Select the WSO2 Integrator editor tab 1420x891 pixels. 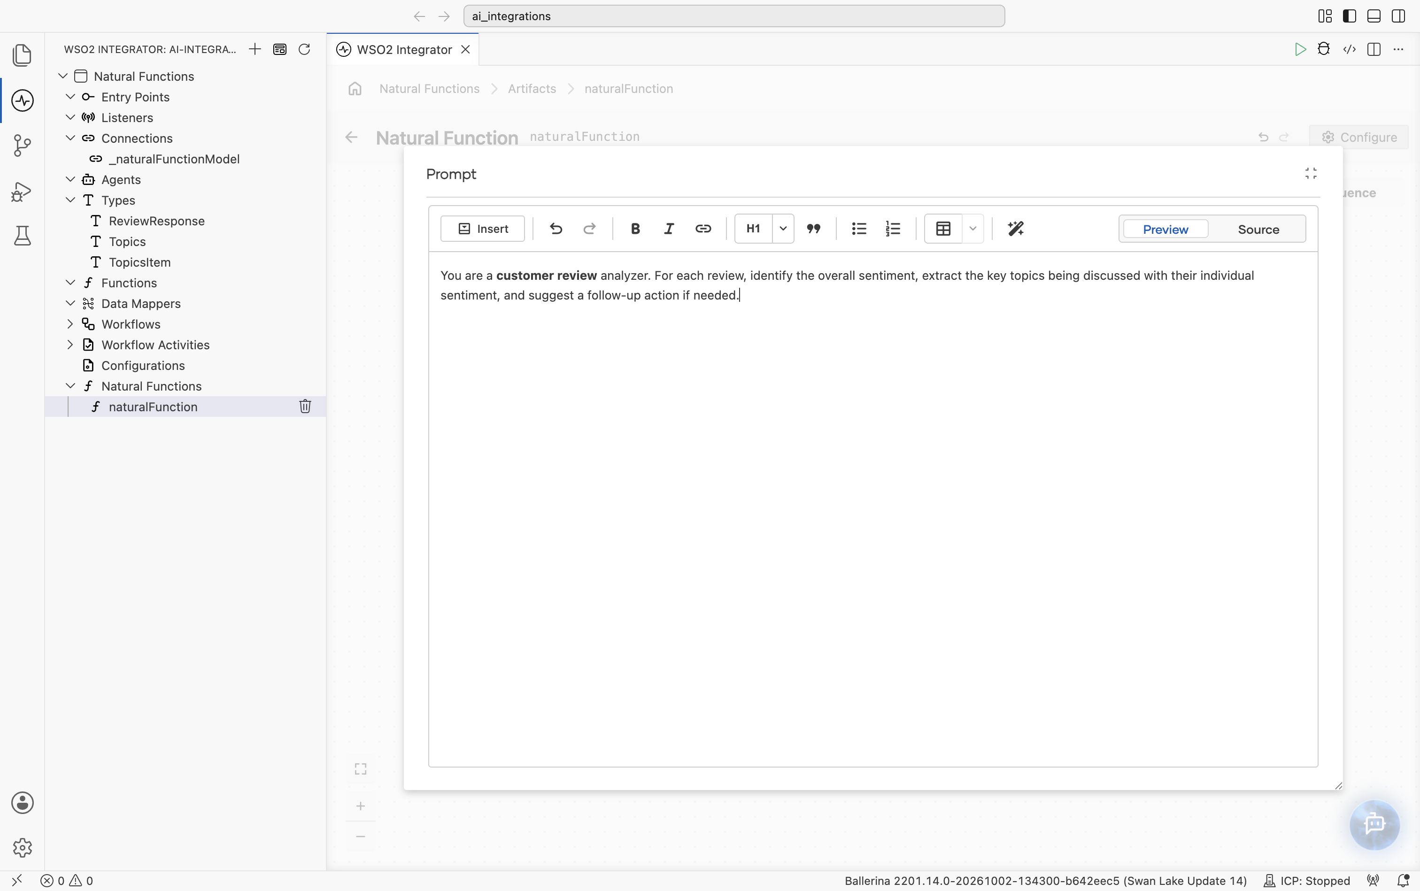click(x=403, y=49)
